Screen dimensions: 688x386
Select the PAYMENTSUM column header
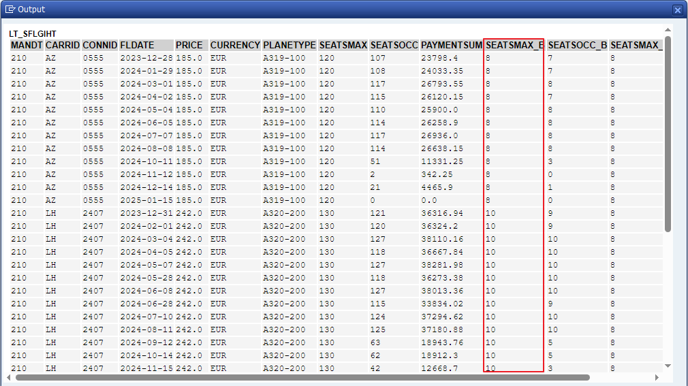451,45
